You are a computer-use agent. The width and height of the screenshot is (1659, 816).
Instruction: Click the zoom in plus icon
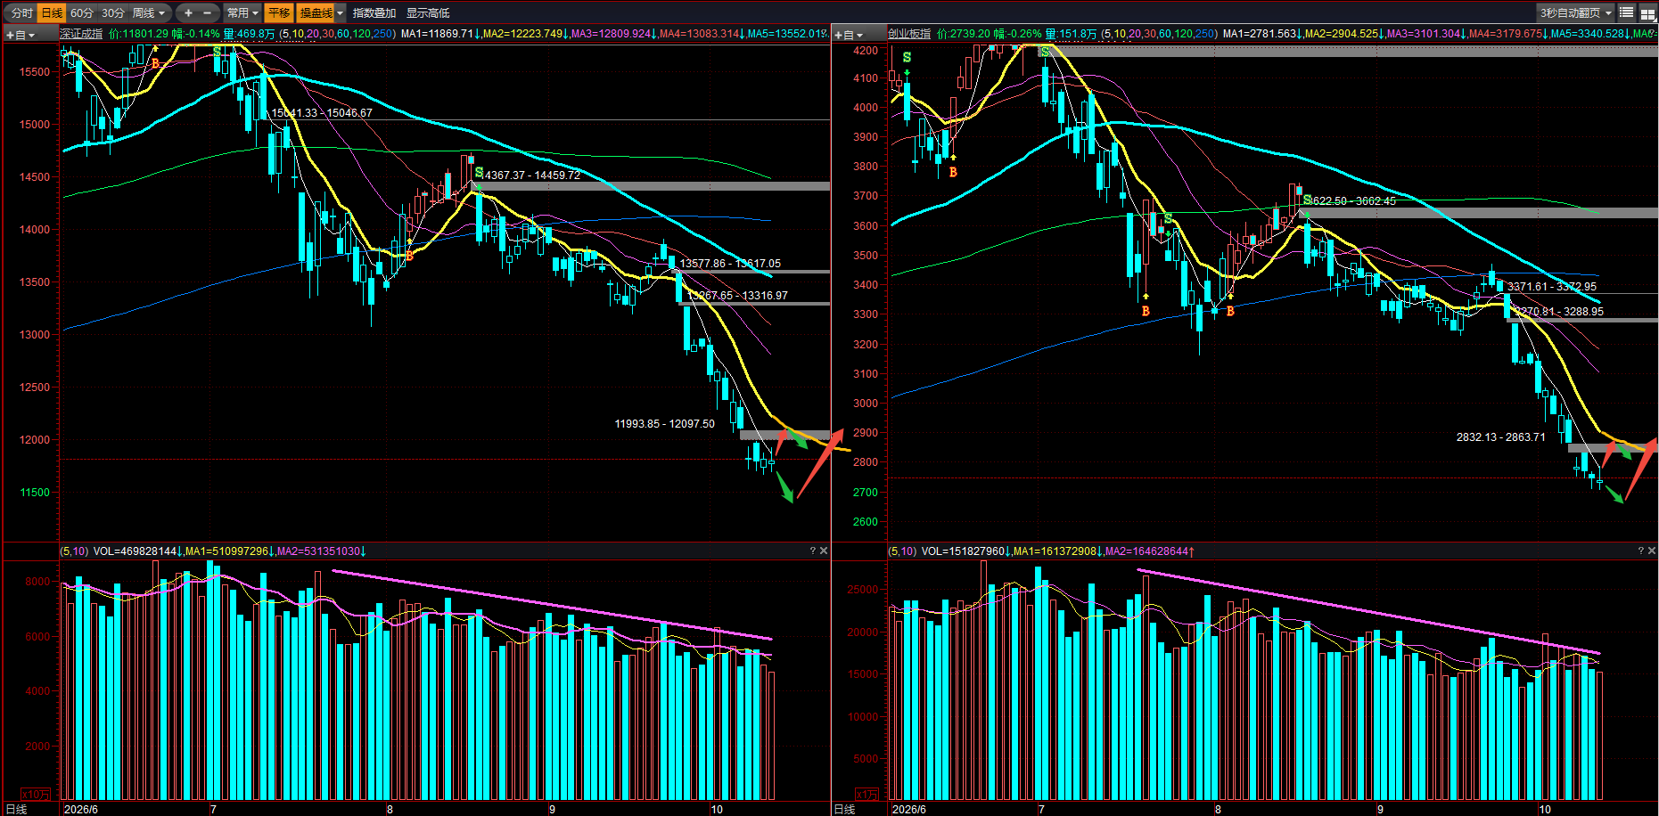coord(188,12)
